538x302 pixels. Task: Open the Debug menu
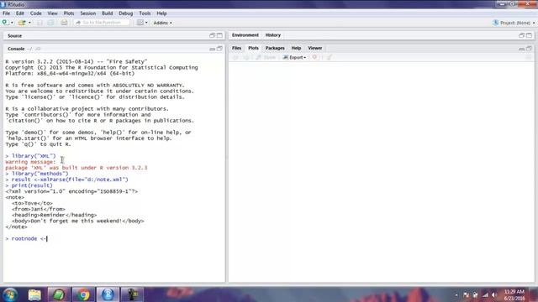[x=126, y=13]
